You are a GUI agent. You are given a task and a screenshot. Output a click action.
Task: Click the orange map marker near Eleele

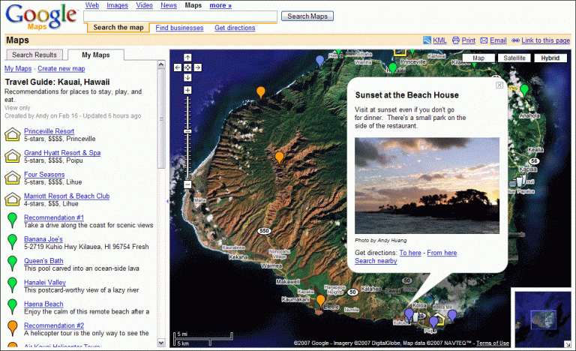pos(321,301)
